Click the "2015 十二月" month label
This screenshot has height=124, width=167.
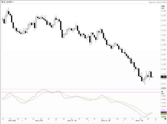[106, 121]
